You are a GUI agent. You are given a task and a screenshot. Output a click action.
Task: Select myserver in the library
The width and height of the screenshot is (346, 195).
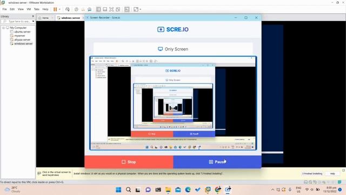pos(19,36)
